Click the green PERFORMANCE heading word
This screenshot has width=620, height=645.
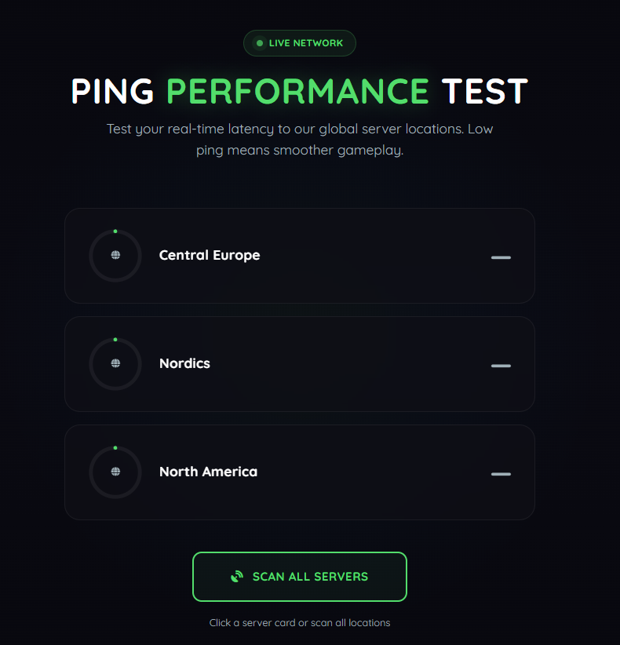(298, 92)
